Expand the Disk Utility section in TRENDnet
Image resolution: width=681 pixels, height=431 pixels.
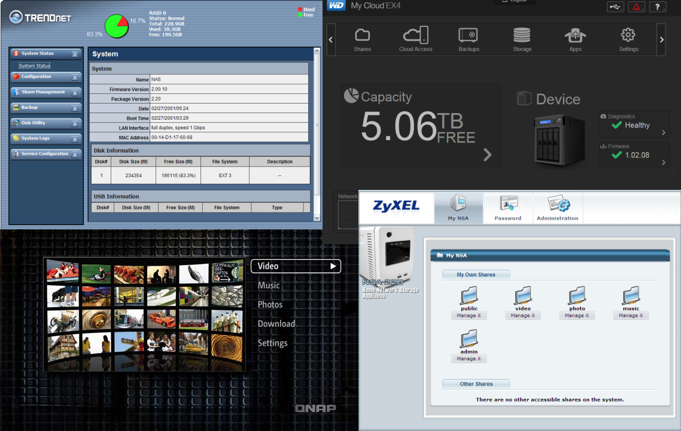(x=75, y=123)
